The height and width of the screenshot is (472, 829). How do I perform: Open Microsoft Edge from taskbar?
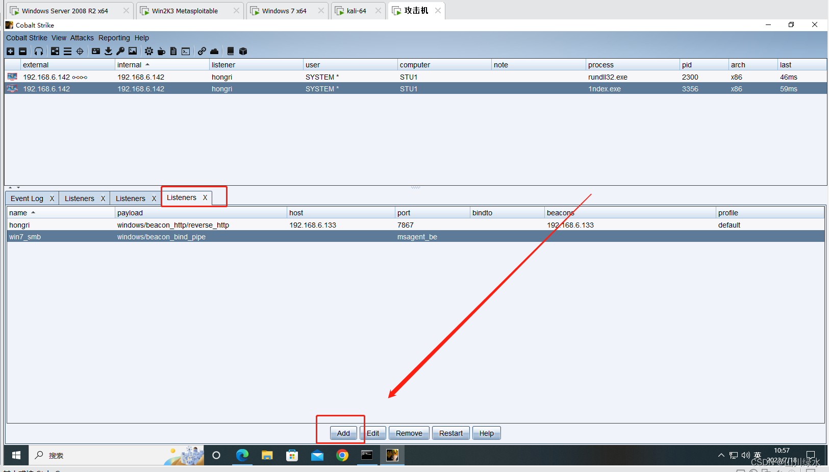pyautogui.click(x=242, y=455)
